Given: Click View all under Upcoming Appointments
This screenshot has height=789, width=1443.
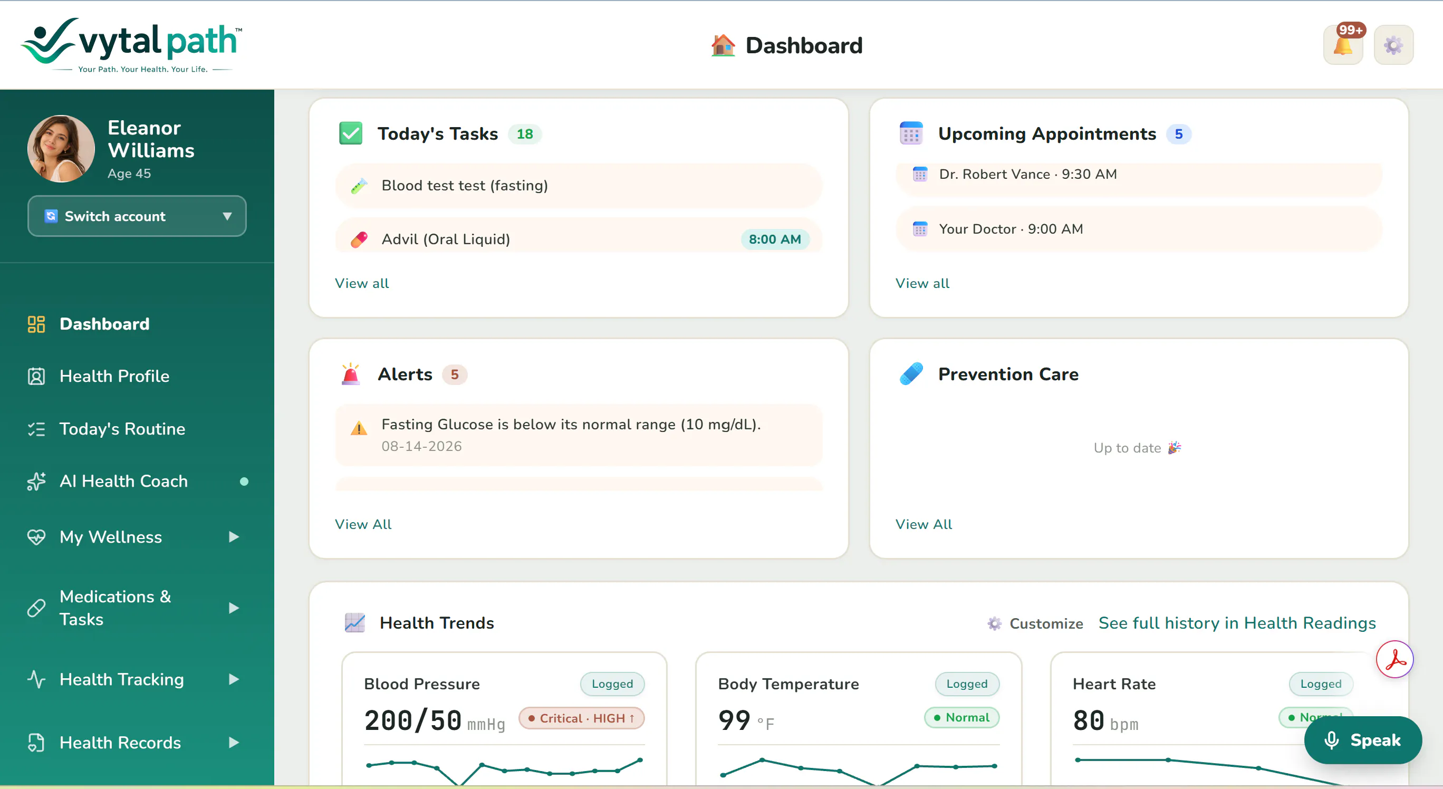Looking at the screenshot, I should [x=922, y=283].
